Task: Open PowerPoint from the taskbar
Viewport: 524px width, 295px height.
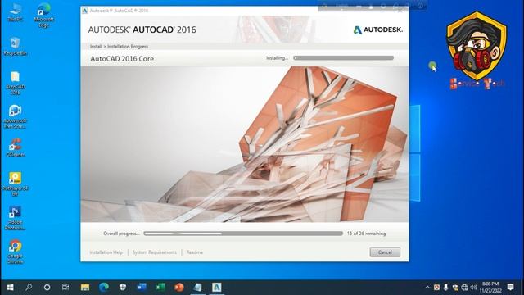Action: click(x=179, y=288)
